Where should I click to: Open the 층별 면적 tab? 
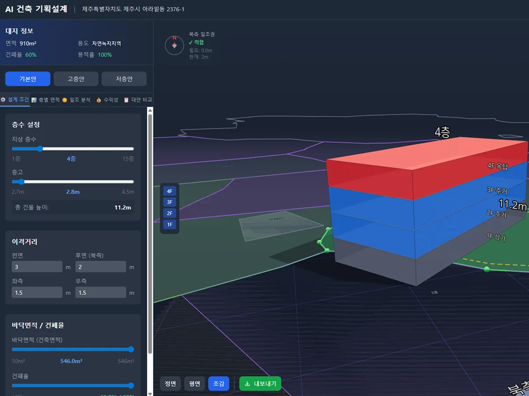45,100
